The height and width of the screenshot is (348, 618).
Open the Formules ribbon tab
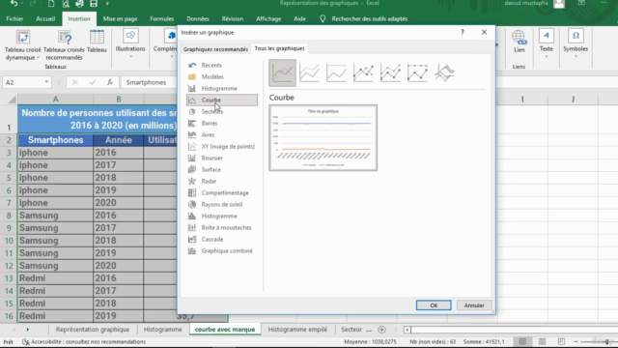click(x=161, y=18)
